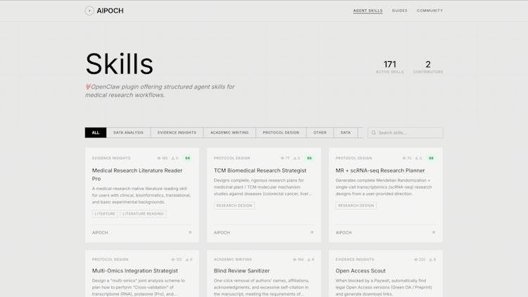Show Academic Writing skills tab

pos(230,132)
